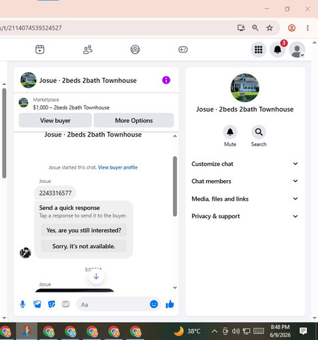Image resolution: width=318 pixels, height=340 pixels.
Task: Click the network tray icon
Action: pyautogui.click(x=247, y=331)
